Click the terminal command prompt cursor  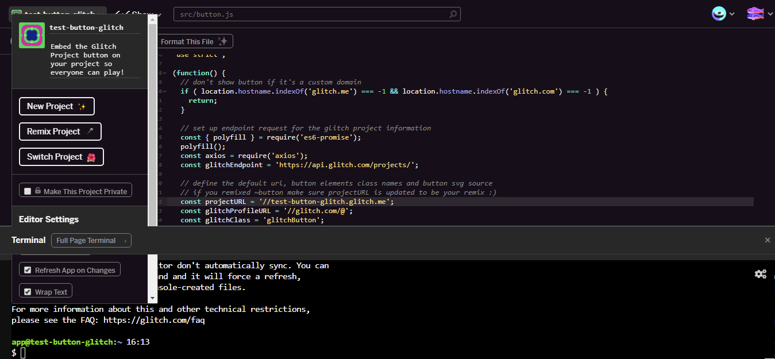[23, 353]
